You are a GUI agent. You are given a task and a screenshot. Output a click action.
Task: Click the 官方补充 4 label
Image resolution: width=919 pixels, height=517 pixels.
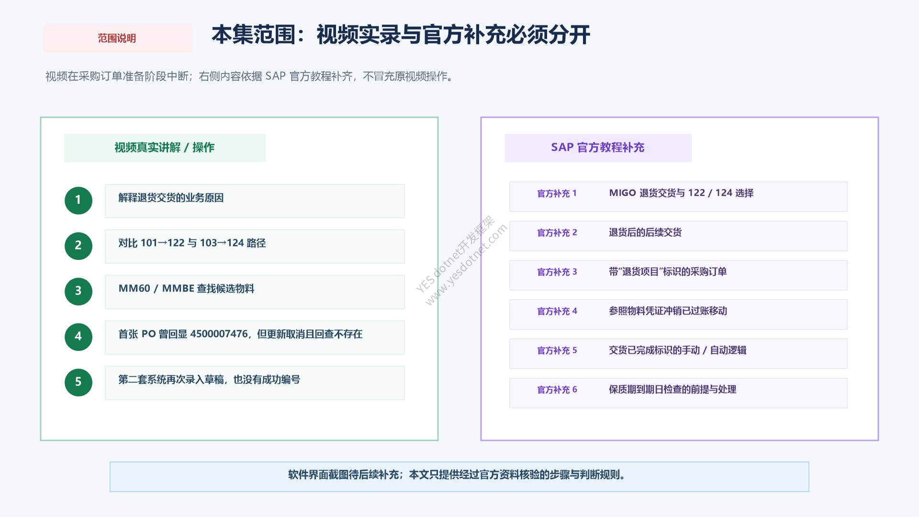pos(557,311)
